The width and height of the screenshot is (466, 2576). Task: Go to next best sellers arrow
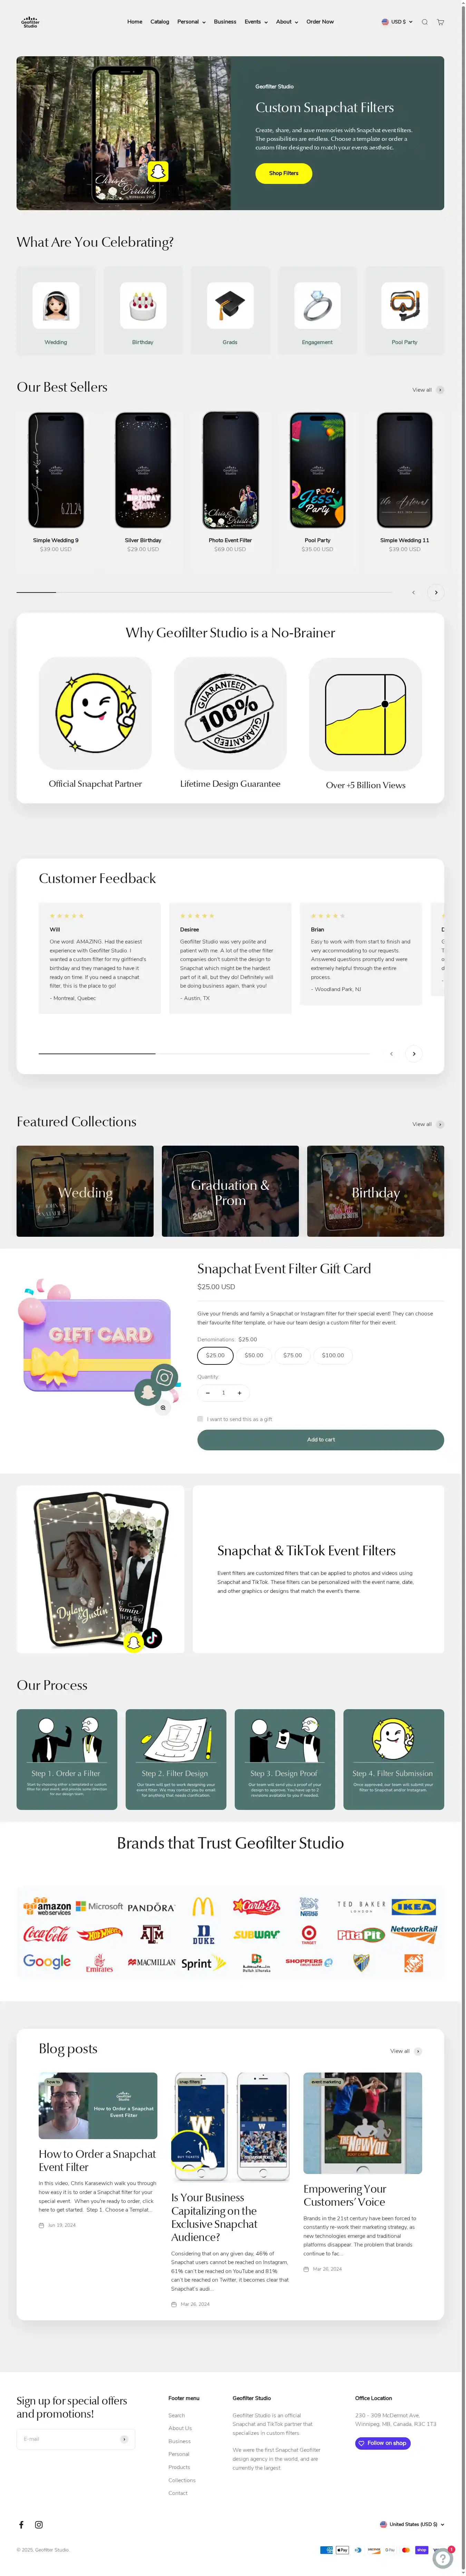(x=436, y=592)
